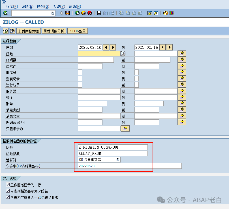Screen dimensions: 229x209
Task: Click the 函数调用分析 button
Action: click(54, 31)
